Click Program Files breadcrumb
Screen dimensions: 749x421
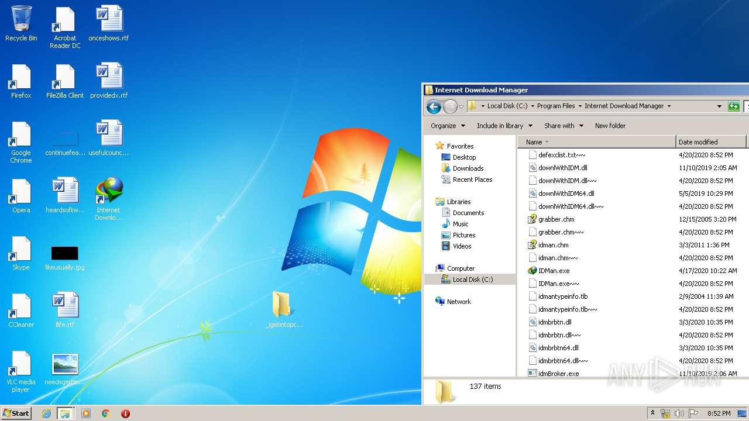556,106
